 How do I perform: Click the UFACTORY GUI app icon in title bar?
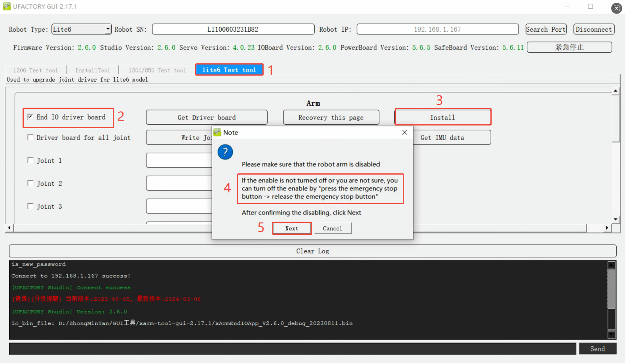(7, 6)
